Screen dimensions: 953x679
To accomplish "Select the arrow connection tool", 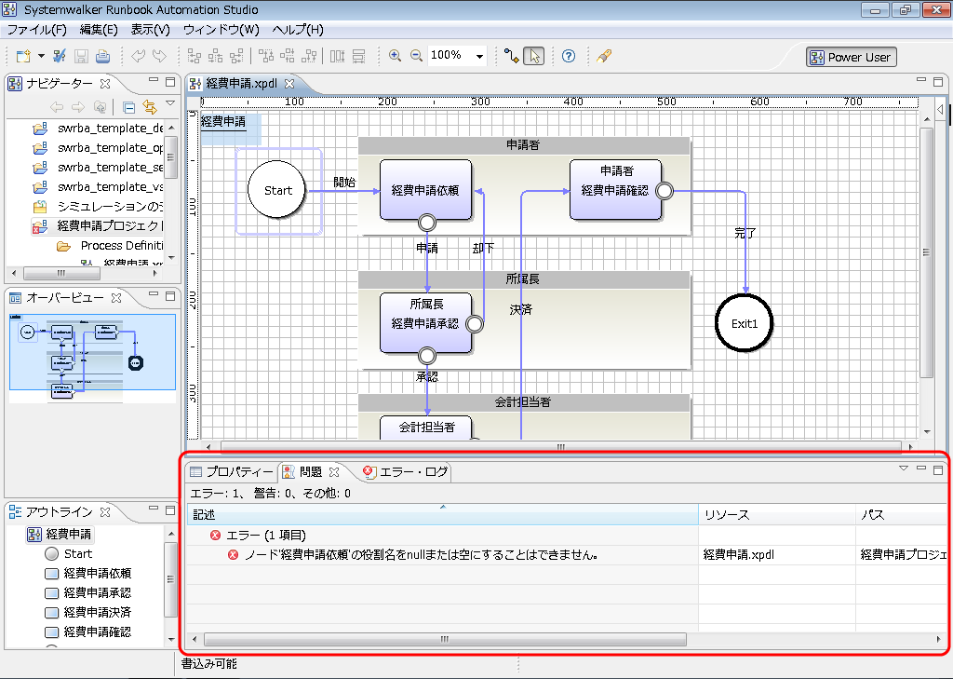I will [x=511, y=57].
